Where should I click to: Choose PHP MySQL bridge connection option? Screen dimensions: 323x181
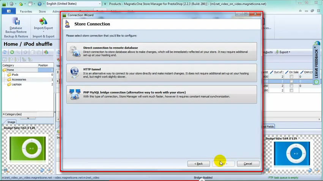(x=162, y=94)
